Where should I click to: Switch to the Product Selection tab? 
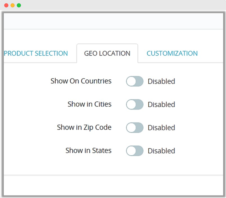pyautogui.click(x=36, y=53)
